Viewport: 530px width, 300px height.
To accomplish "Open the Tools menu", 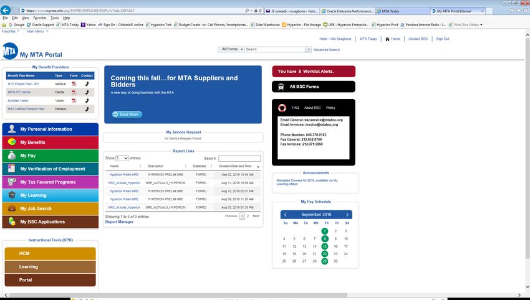I will point(55,18).
